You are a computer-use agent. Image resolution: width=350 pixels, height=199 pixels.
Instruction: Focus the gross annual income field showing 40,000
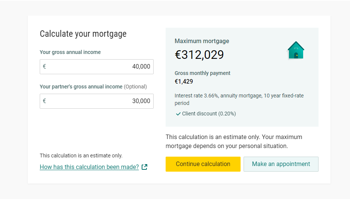[97, 67]
